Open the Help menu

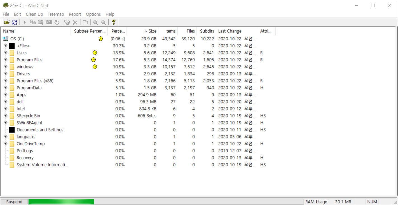click(x=110, y=14)
